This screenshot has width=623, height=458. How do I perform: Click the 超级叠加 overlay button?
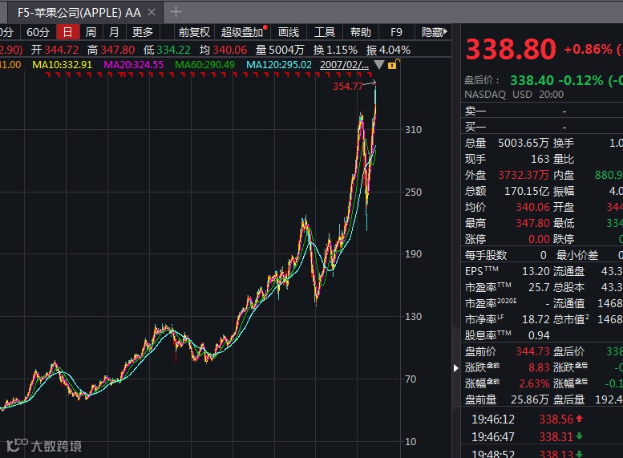coord(242,32)
